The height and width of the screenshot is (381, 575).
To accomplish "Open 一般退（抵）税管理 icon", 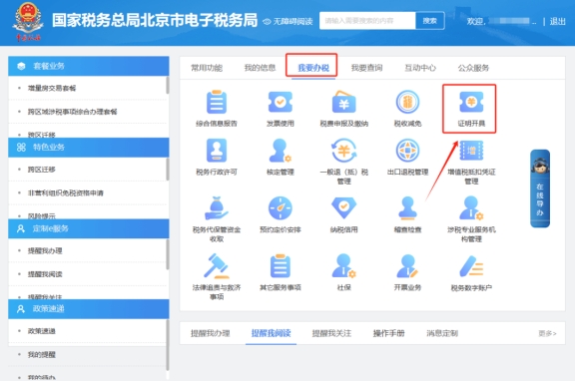I will (344, 151).
